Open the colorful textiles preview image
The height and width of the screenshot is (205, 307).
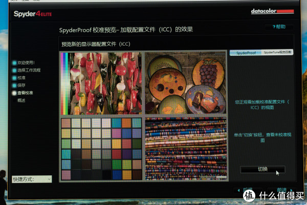pos(185,149)
